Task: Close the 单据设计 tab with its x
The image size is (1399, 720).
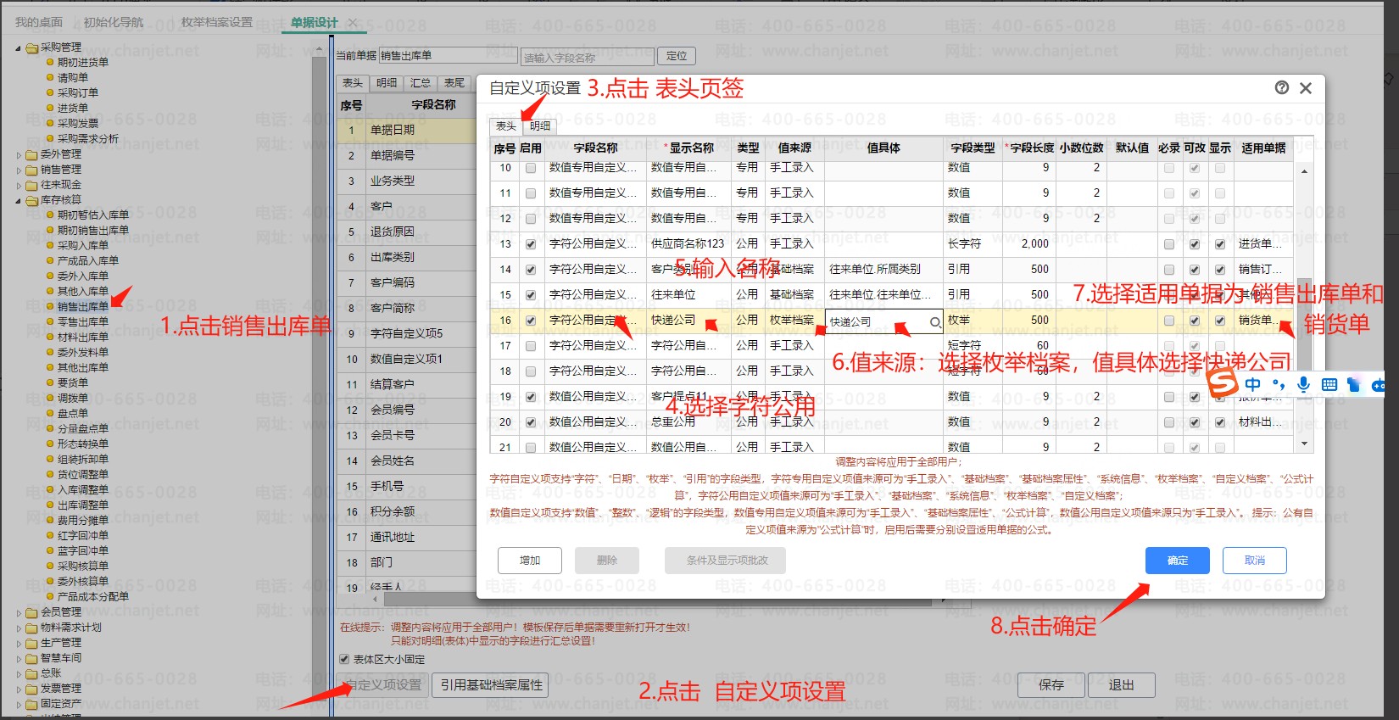Action: point(353,23)
